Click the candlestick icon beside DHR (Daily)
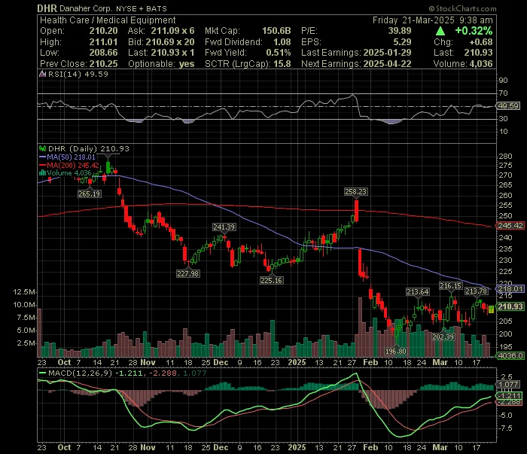The image size is (527, 454). click(42, 148)
